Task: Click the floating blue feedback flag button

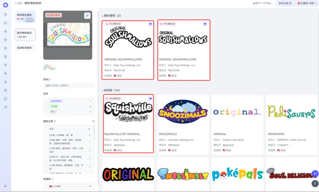Action: pos(315,174)
